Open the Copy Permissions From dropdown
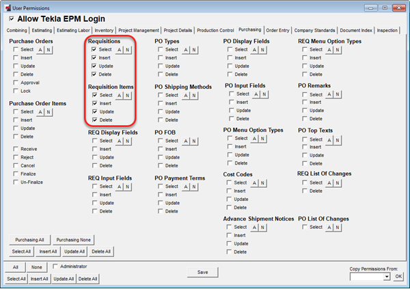This screenshot has height=289, width=410. pyautogui.click(x=387, y=277)
